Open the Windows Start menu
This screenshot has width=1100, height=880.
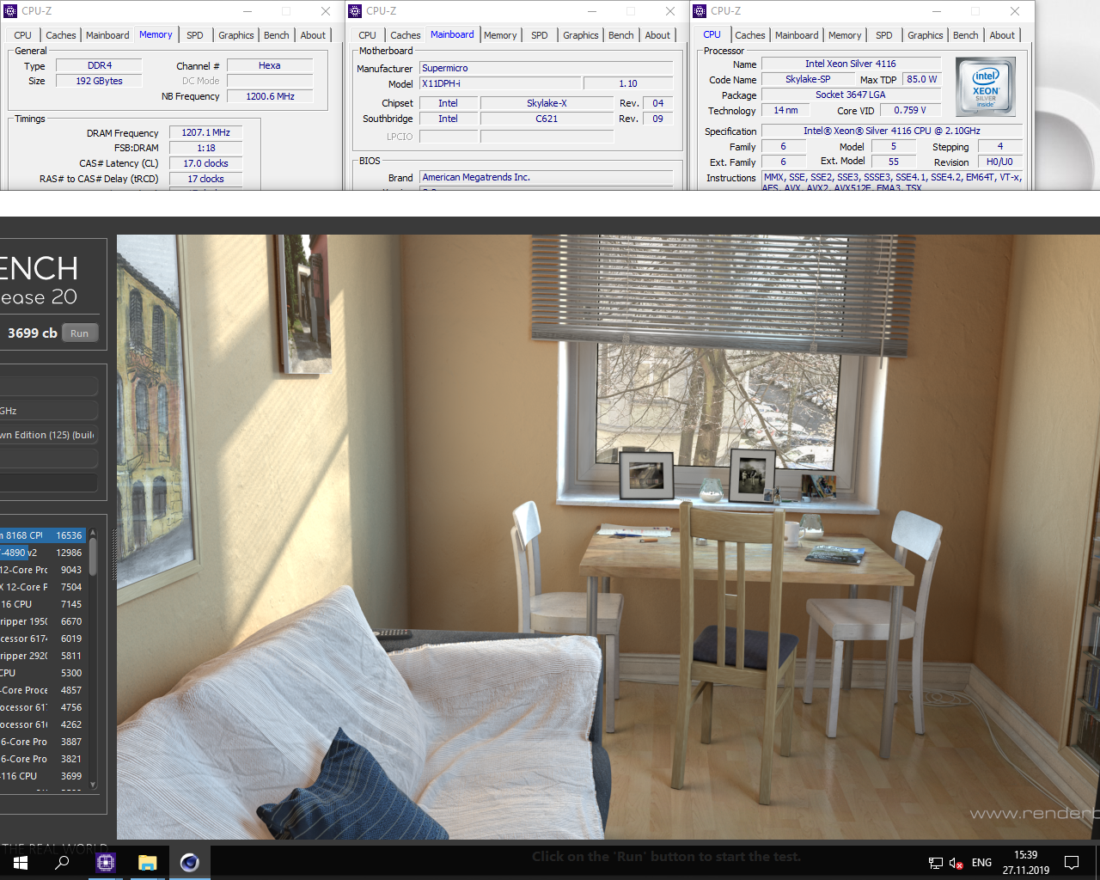point(21,862)
